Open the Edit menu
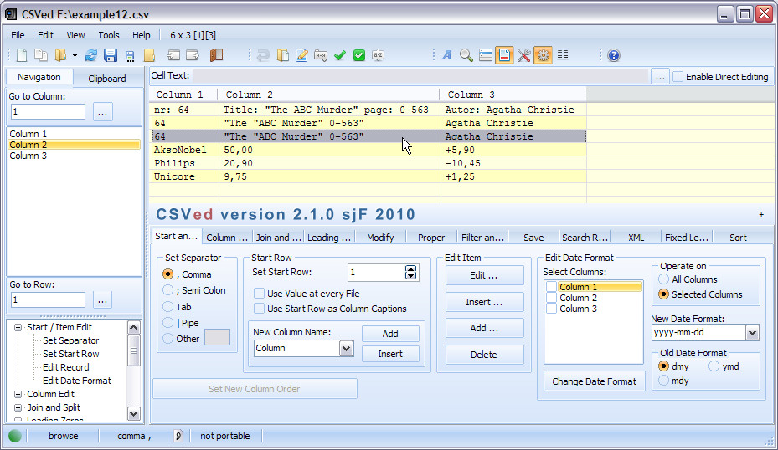 (x=46, y=35)
